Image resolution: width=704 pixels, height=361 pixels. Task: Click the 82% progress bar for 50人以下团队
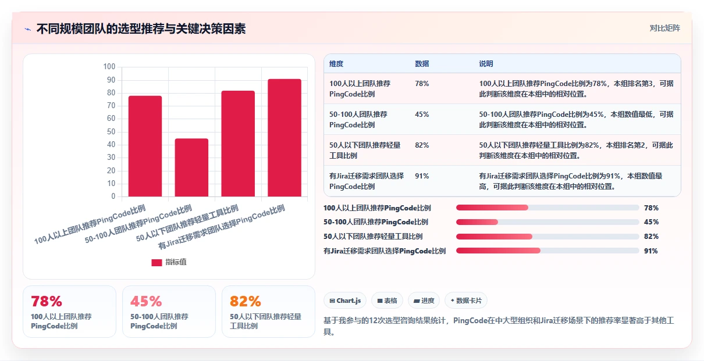click(x=547, y=237)
